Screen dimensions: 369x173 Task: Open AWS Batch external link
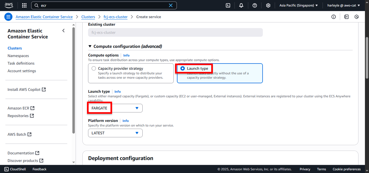coord(19,134)
